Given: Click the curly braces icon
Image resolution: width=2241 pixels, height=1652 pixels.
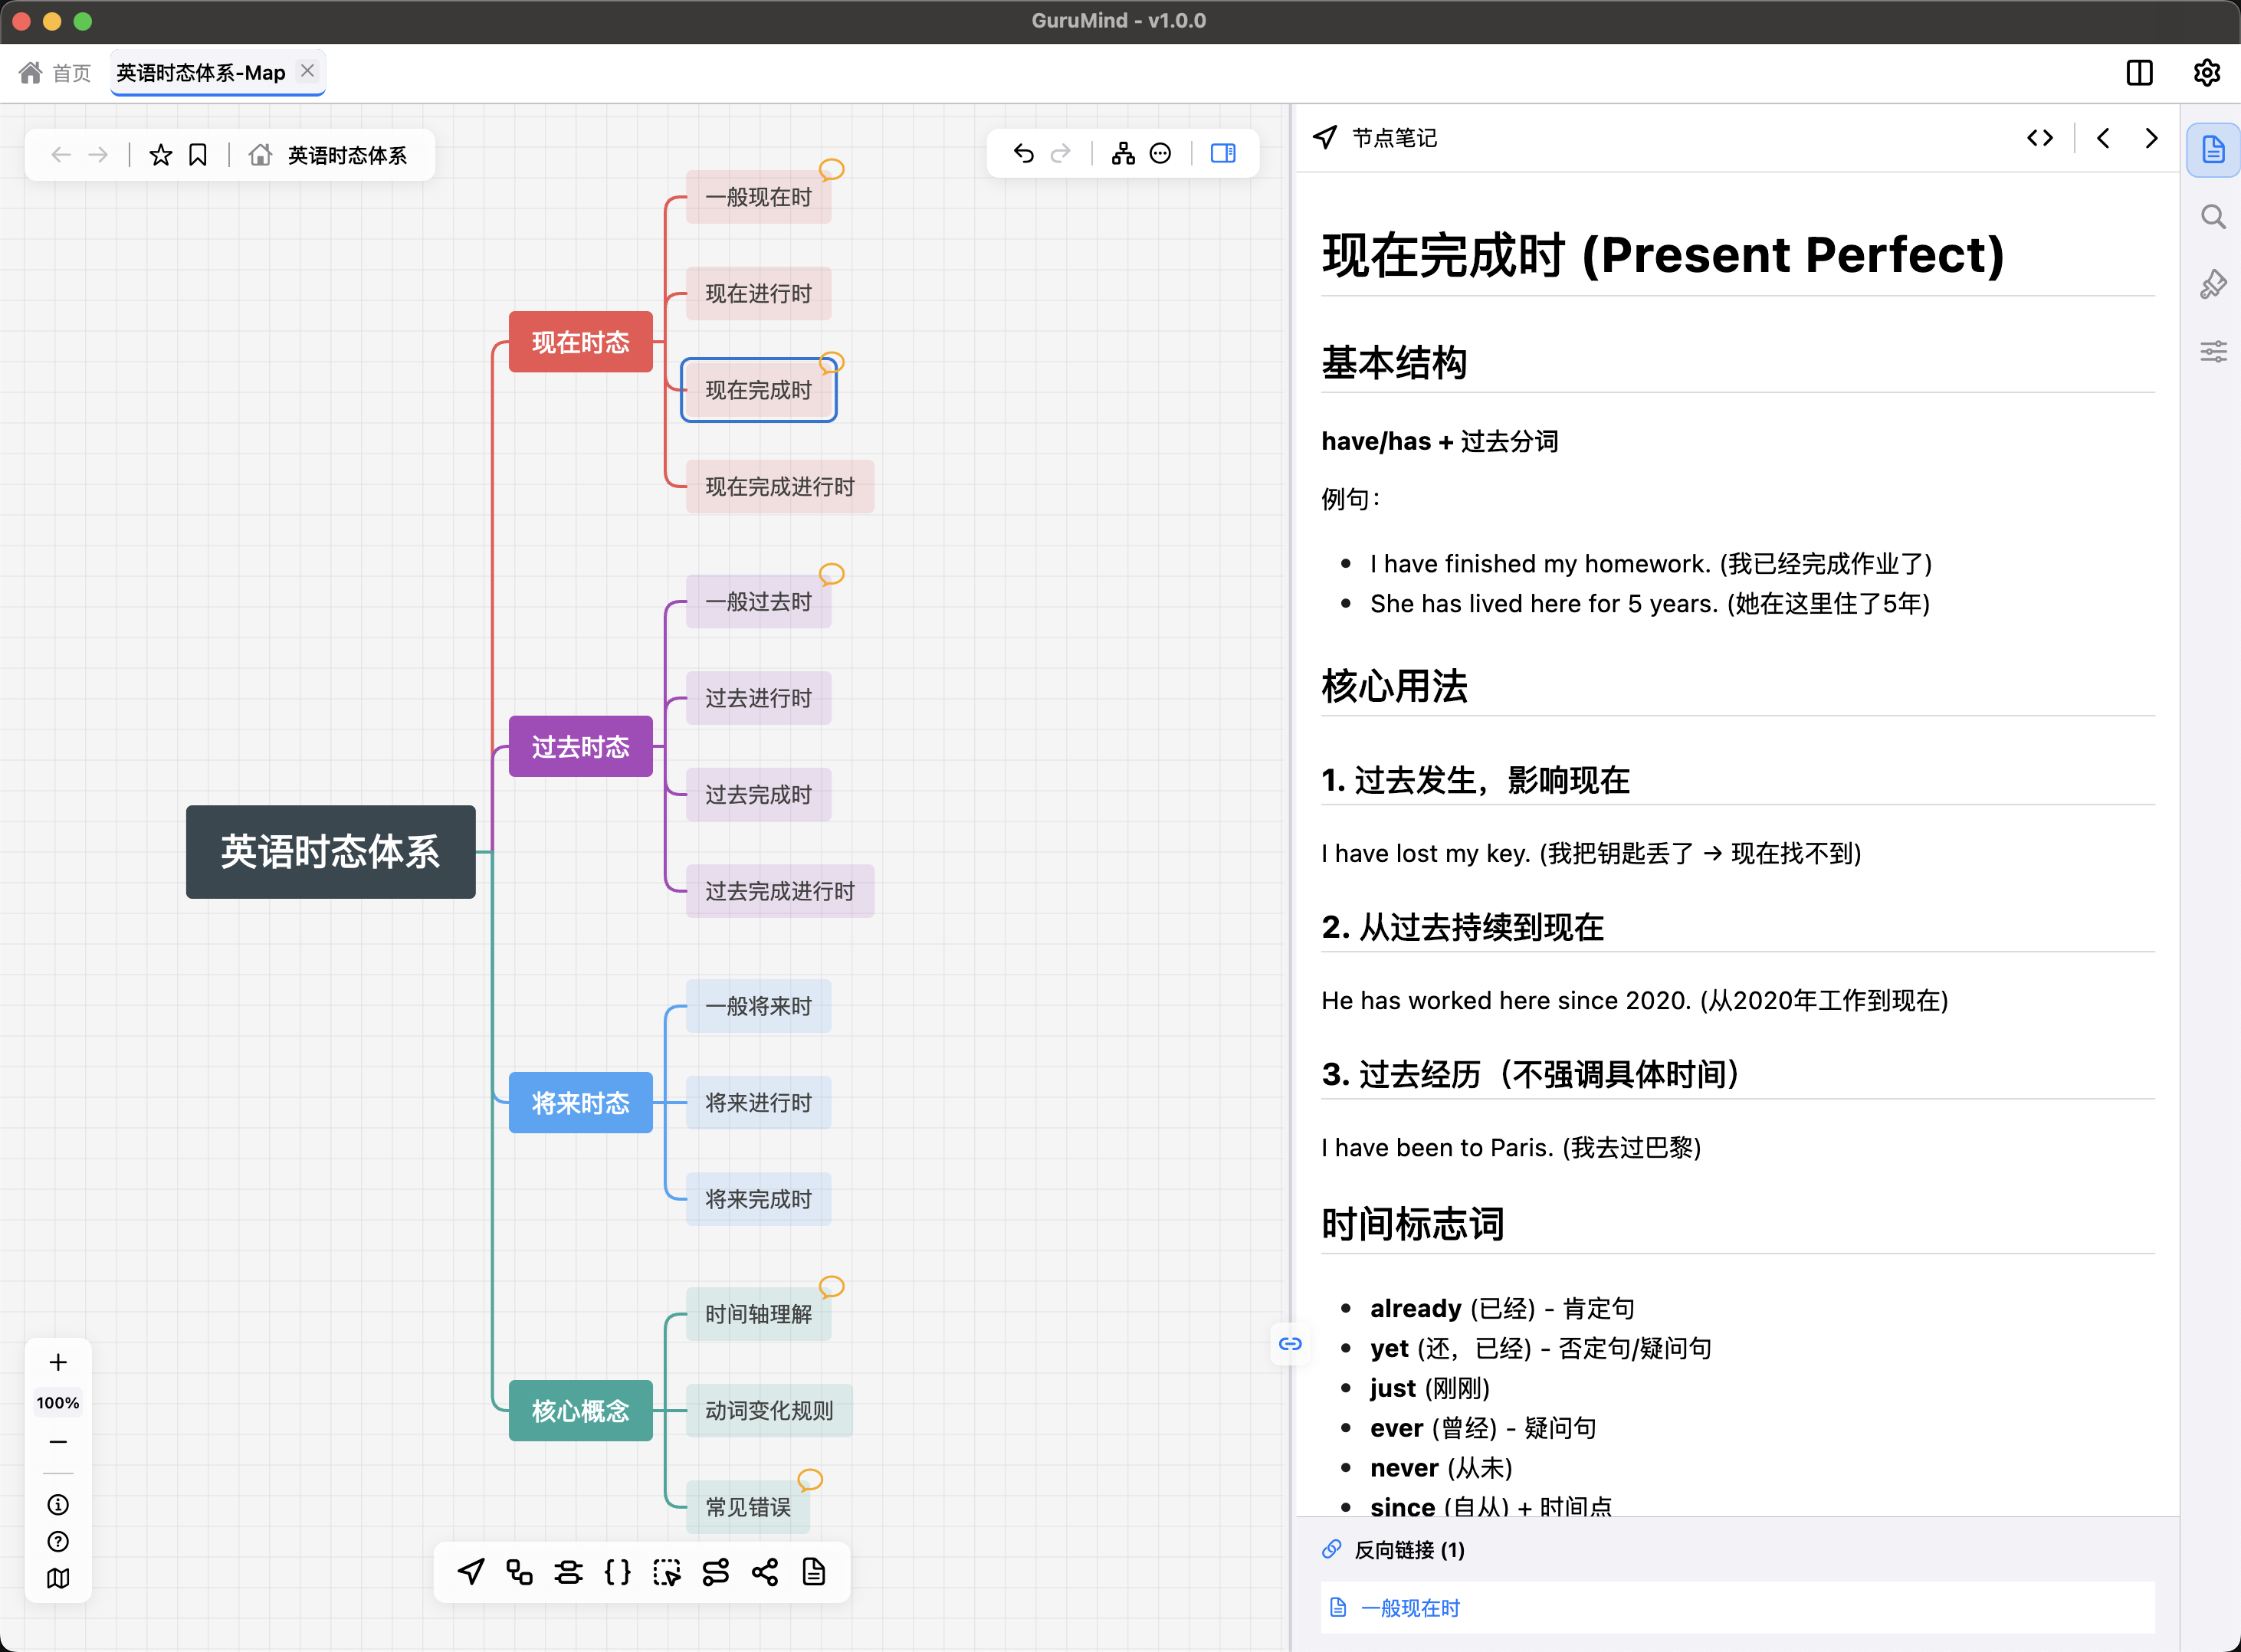Looking at the screenshot, I should pyautogui.click(x=618, y=1572).
